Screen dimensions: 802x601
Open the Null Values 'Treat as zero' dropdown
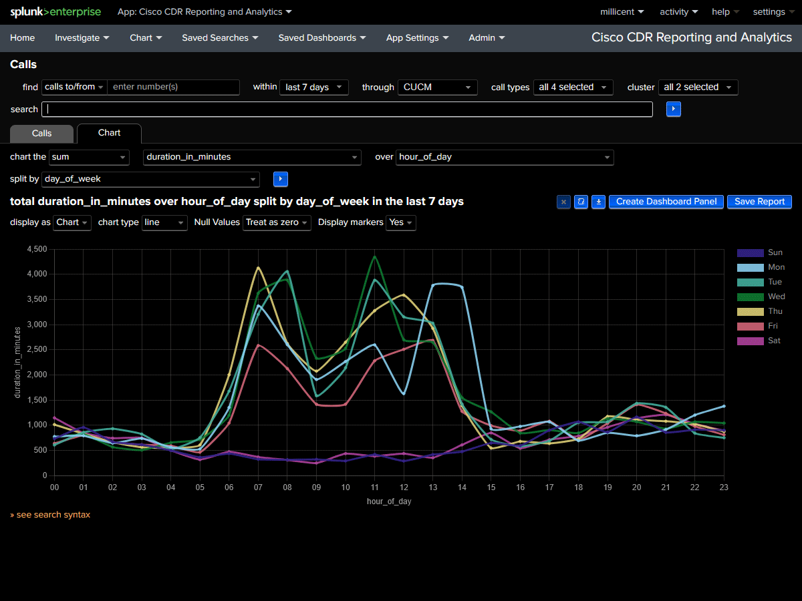(x=277, y=222)
